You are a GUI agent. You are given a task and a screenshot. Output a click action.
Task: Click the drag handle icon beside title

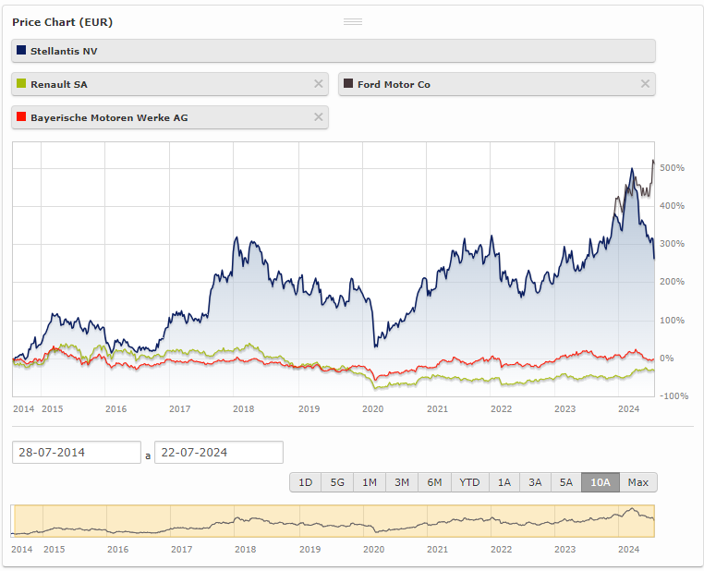point(353,21)
